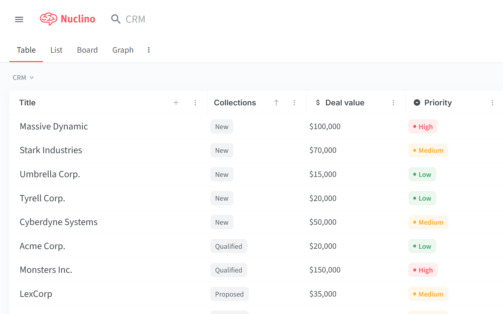The image size is (503, 314).
Task: Change Monsters Inc.'s High priority badge
Action: (423, 270)
